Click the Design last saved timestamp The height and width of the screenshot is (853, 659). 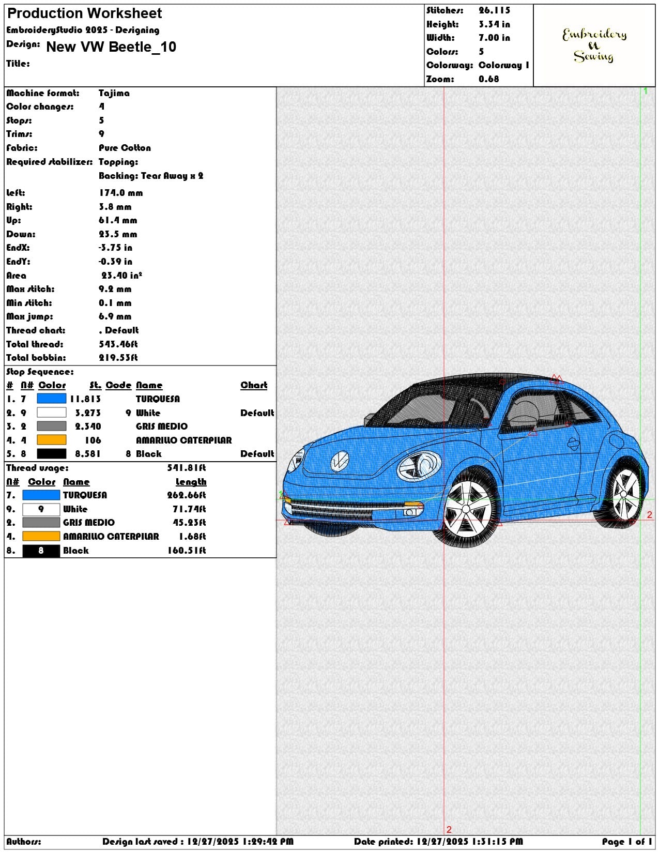point(198,842)
